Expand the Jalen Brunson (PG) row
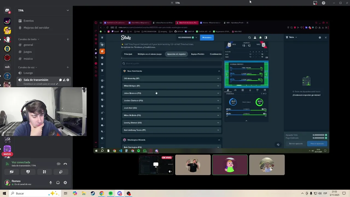The height and width of the screenshot is (197, 350). pos(171,93)
